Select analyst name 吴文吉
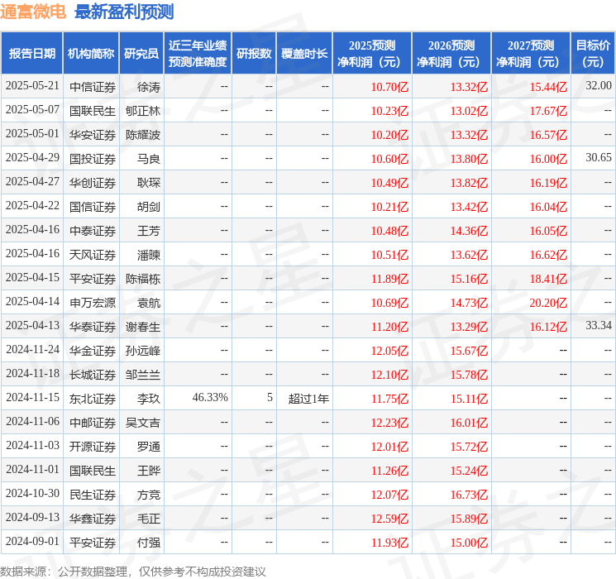This screenshot has height=579, width=616. pos(143,423)
